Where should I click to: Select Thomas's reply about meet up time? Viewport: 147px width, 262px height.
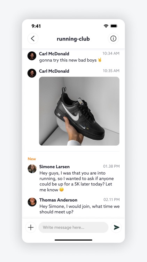(79, 209)
